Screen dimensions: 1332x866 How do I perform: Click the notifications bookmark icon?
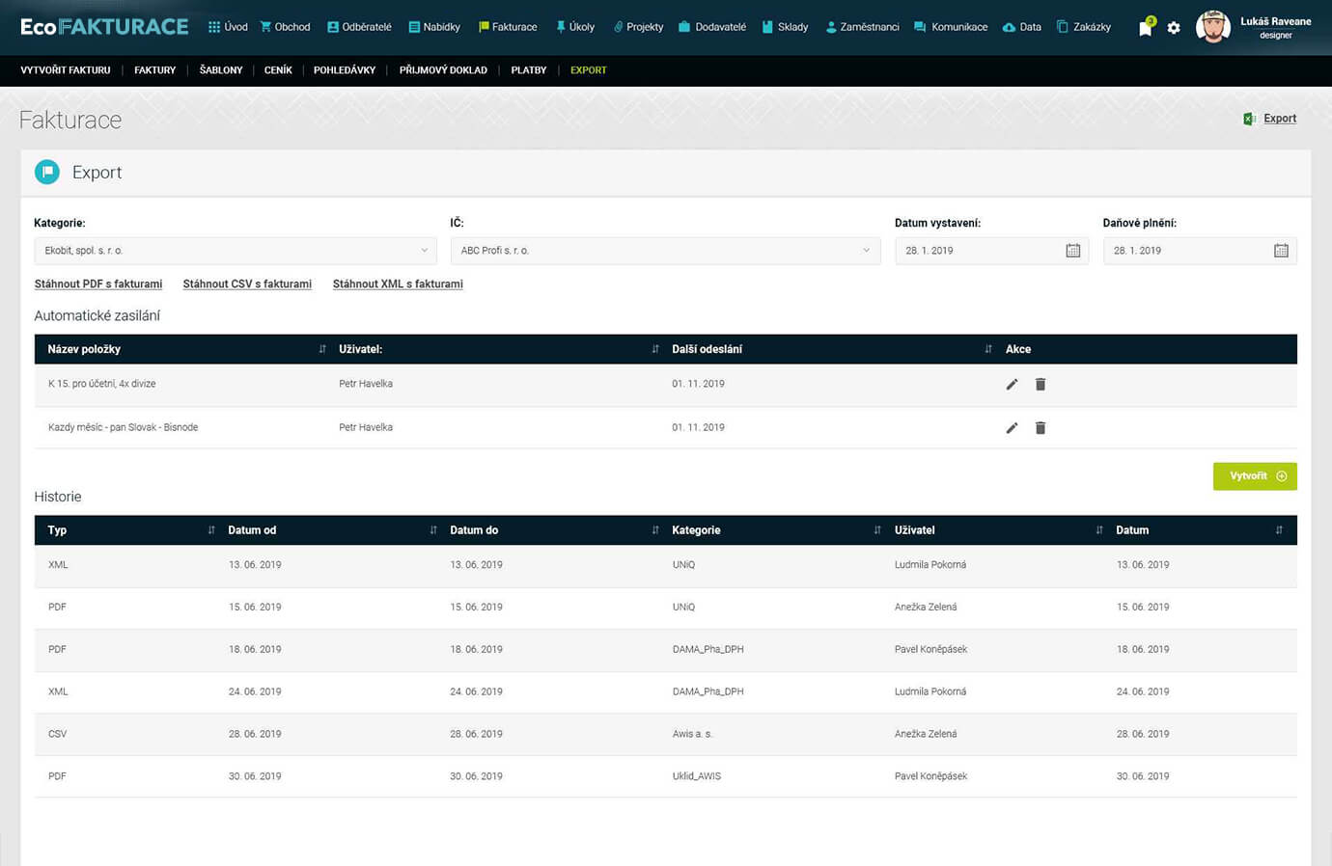(1145, 28)
